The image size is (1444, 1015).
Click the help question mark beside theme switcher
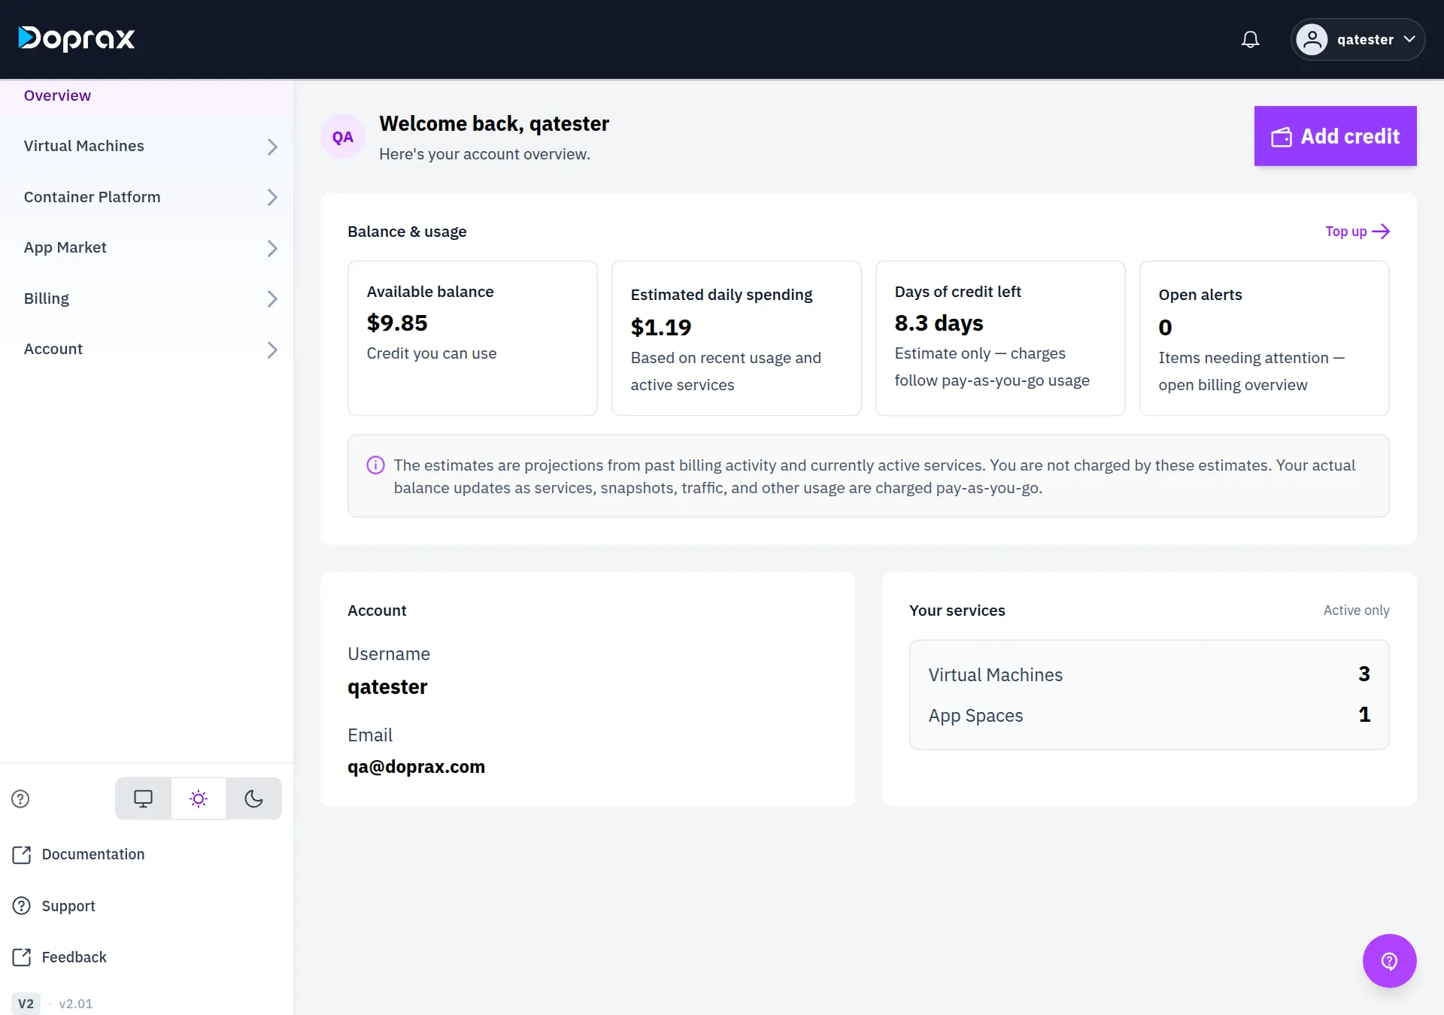20,798
